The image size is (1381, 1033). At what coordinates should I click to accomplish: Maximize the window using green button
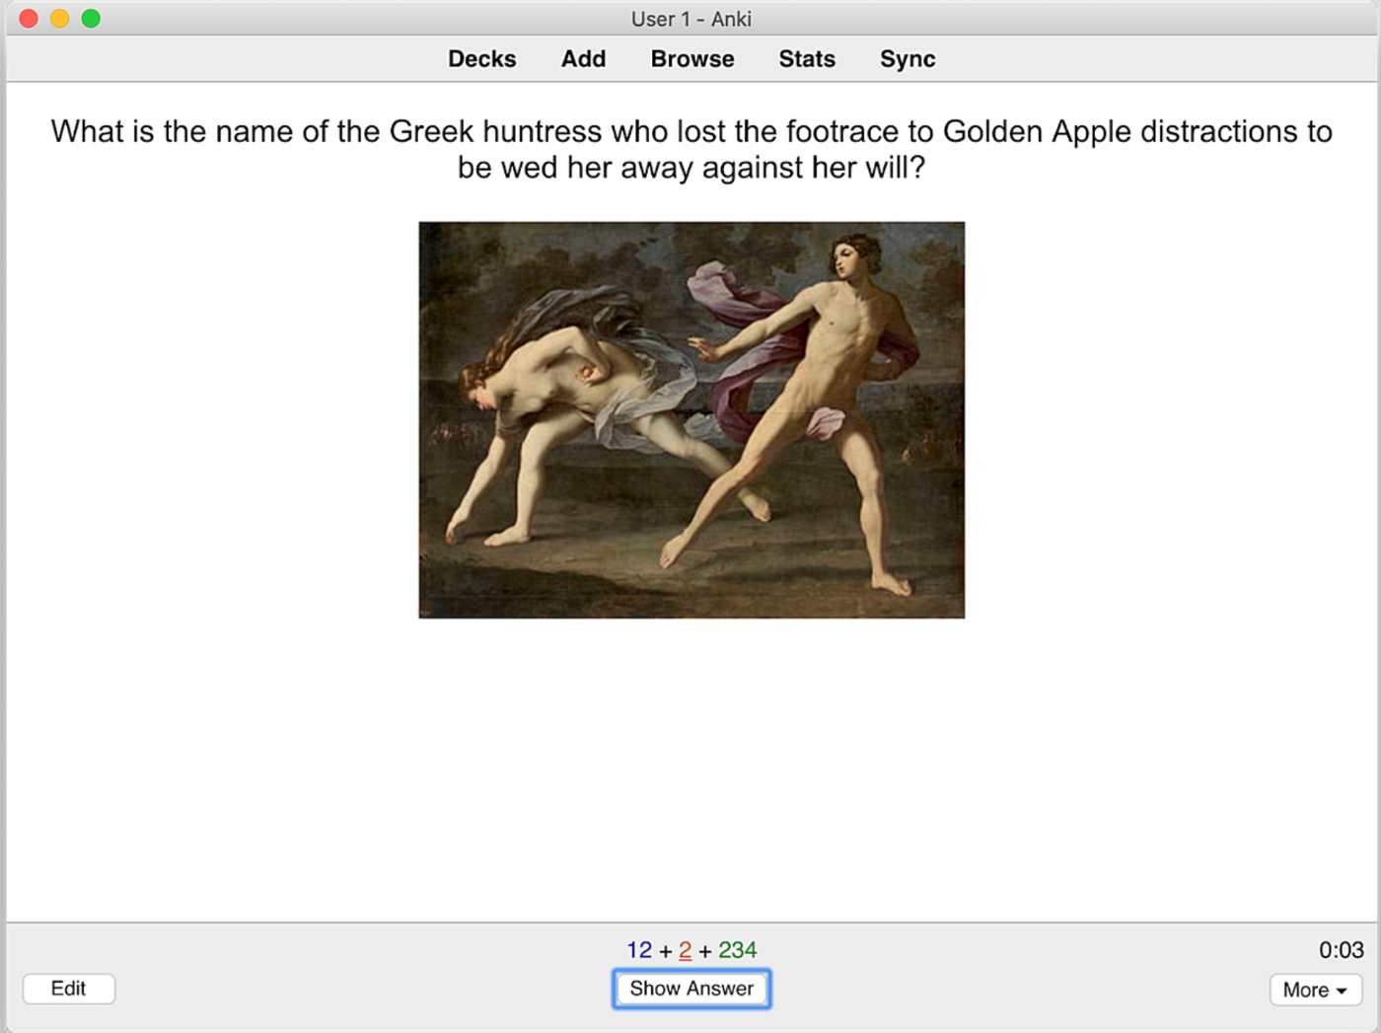pos(91,19)
